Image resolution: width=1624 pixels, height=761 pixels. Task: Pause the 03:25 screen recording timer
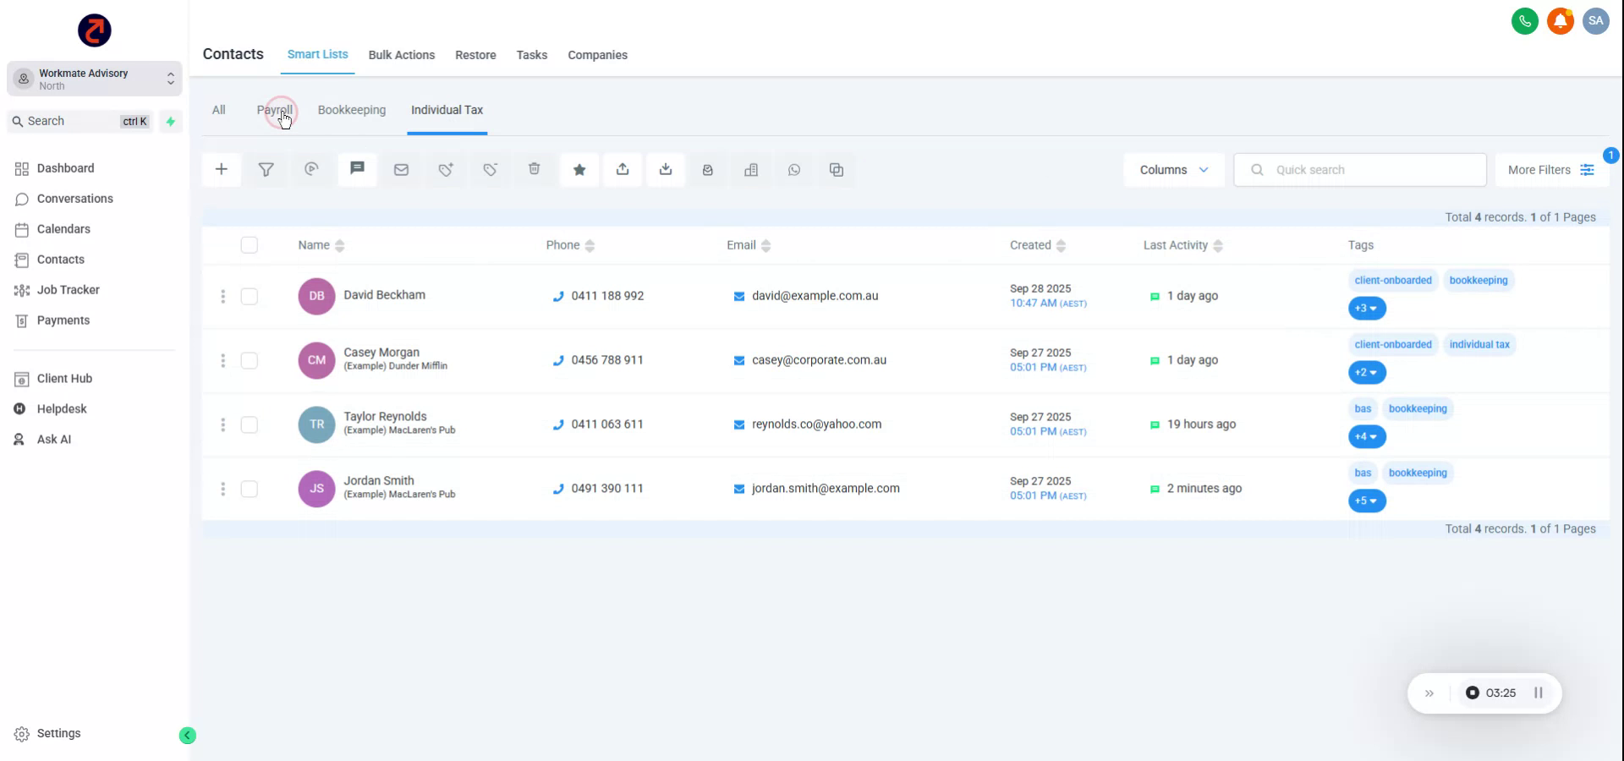1539,693
